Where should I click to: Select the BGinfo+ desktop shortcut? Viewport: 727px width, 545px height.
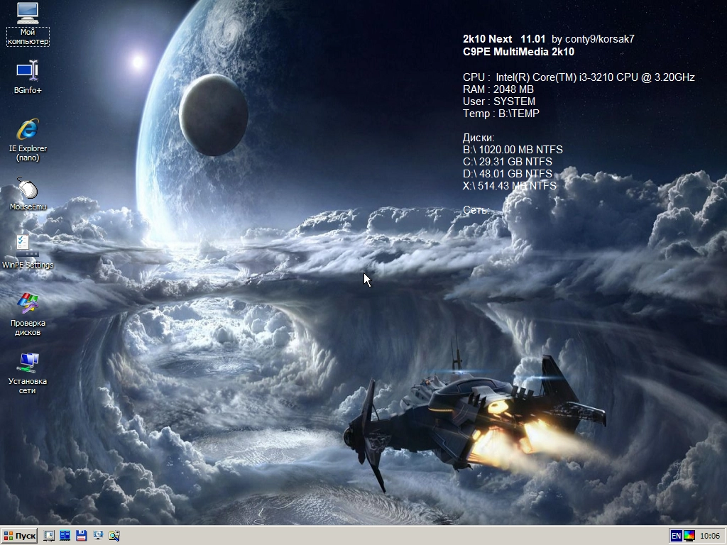[x=28, y=77]
